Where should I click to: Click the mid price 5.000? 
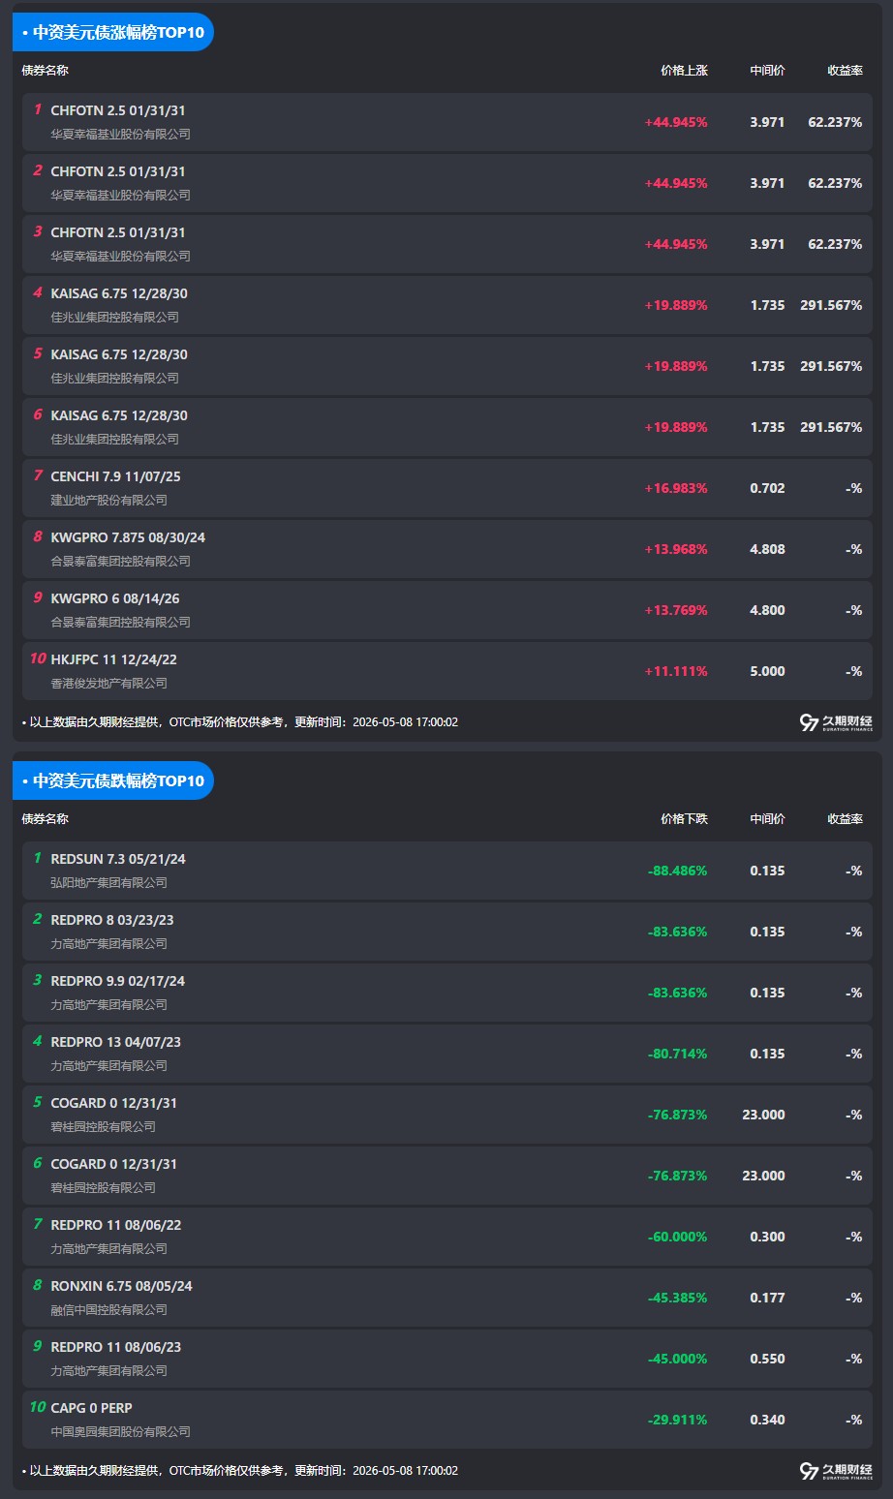point(767,672)
